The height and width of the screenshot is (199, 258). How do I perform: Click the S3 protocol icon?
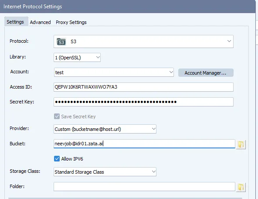coord(61,42)
